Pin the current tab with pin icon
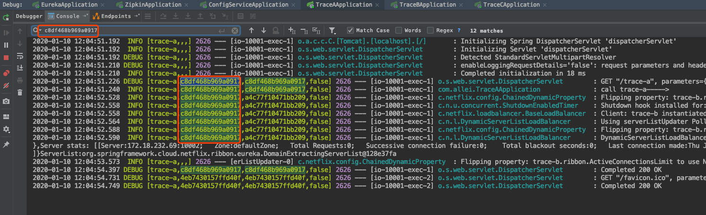The image size is (706, 215). tap(6, 144)
